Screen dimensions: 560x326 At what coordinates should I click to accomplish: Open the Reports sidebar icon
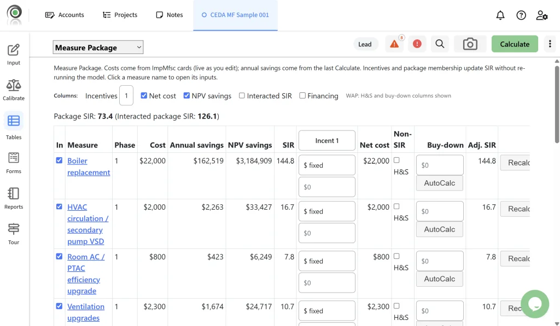14,194
